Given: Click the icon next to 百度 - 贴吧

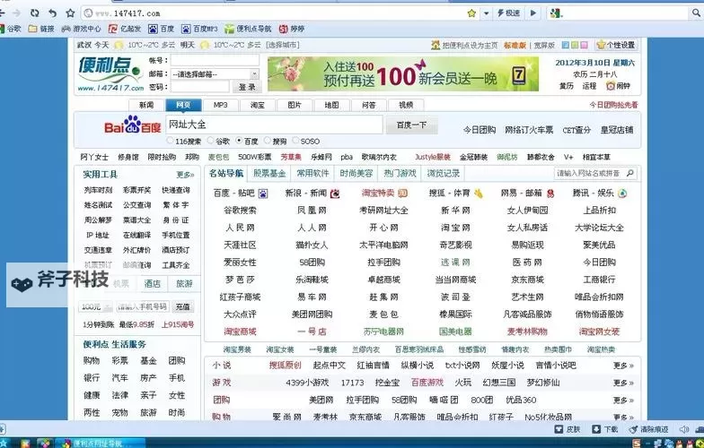Looking at the screenshot, I should coord(263,194).
